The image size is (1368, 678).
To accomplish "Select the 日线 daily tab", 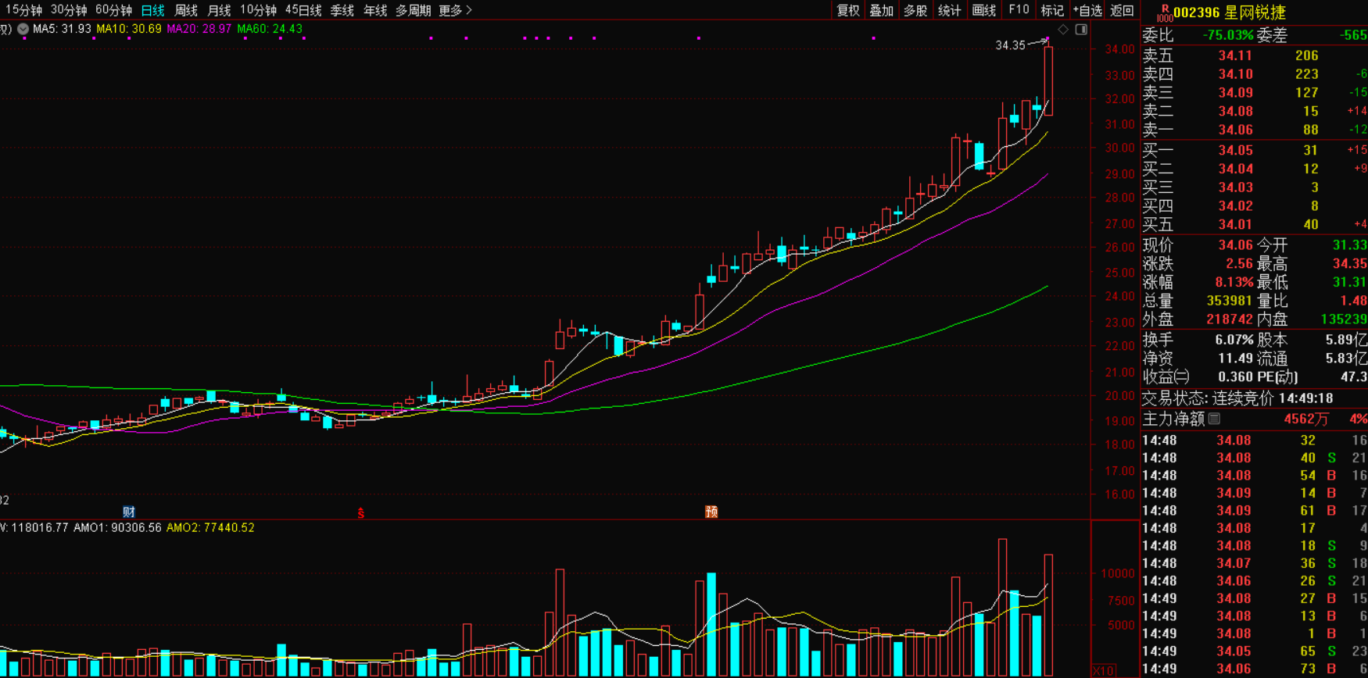I will click(152, 10).
